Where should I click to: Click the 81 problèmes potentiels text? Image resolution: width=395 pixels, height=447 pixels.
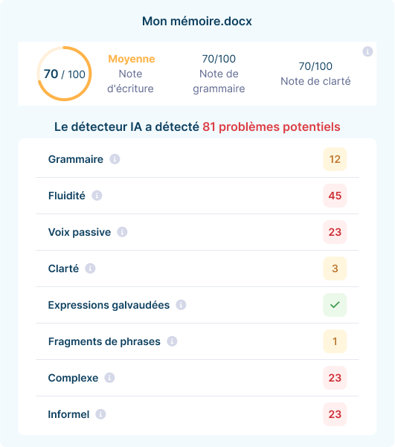pyautogui.click(x=272, y=127)
